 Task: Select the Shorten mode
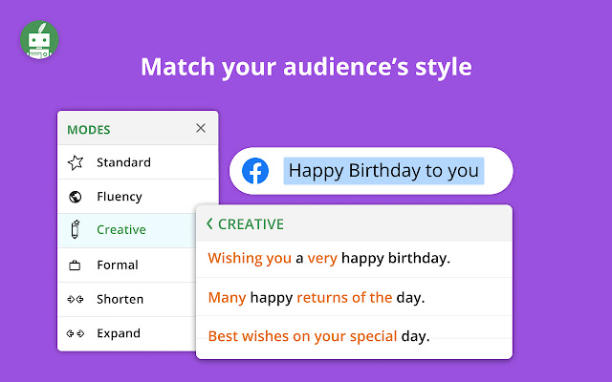click(120, 300)
